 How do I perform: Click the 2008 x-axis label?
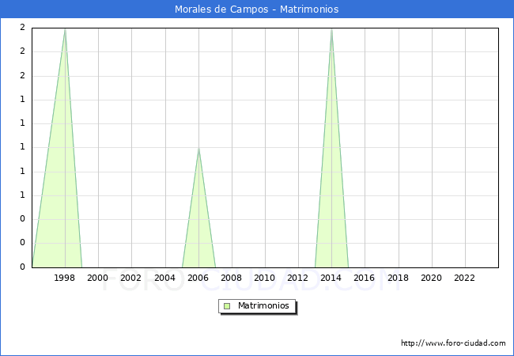tap(231, 278)
